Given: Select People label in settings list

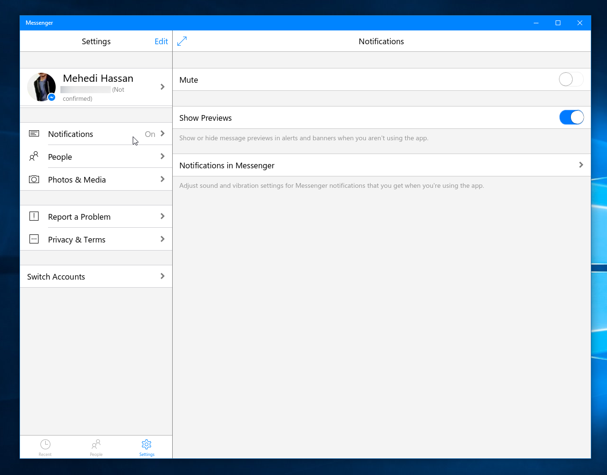Looking at the screenshot, I should (x=60, y=157).
